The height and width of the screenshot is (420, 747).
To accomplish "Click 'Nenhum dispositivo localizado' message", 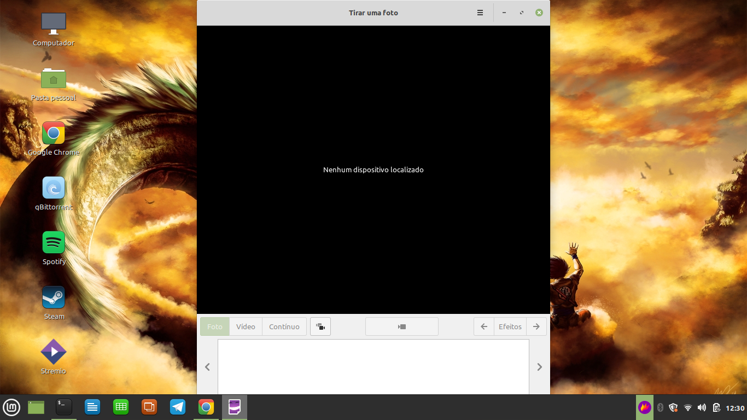I will (x=373, y=170).
